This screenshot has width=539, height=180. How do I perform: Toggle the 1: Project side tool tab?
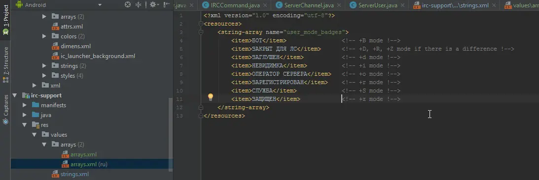click(x=5, y=20)
